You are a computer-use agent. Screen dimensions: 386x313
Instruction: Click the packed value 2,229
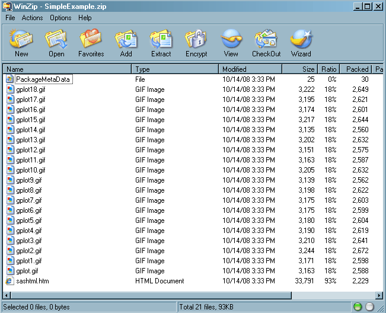coord(360,281)
